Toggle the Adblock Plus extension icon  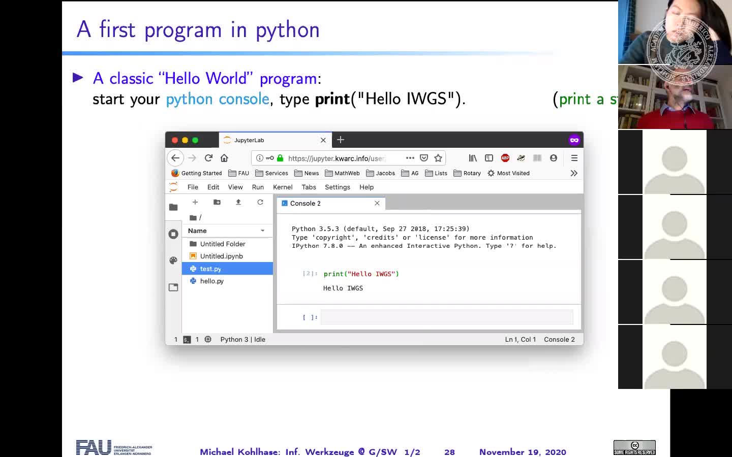point(505,158)
